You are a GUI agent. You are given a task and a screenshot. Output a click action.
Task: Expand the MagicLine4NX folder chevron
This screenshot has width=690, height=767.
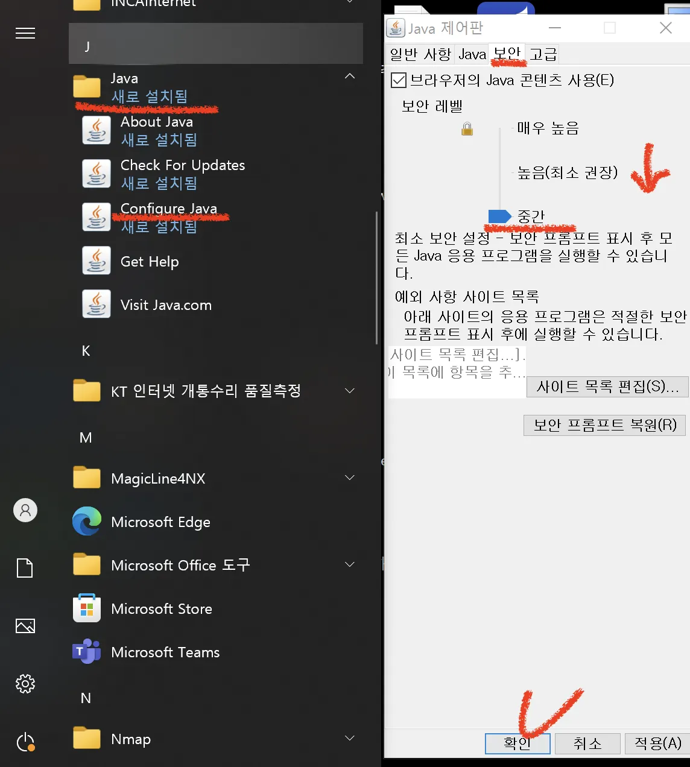click(x=350, y=478)
